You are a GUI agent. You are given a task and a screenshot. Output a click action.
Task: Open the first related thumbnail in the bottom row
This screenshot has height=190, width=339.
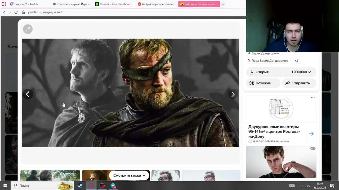(50, 175)
